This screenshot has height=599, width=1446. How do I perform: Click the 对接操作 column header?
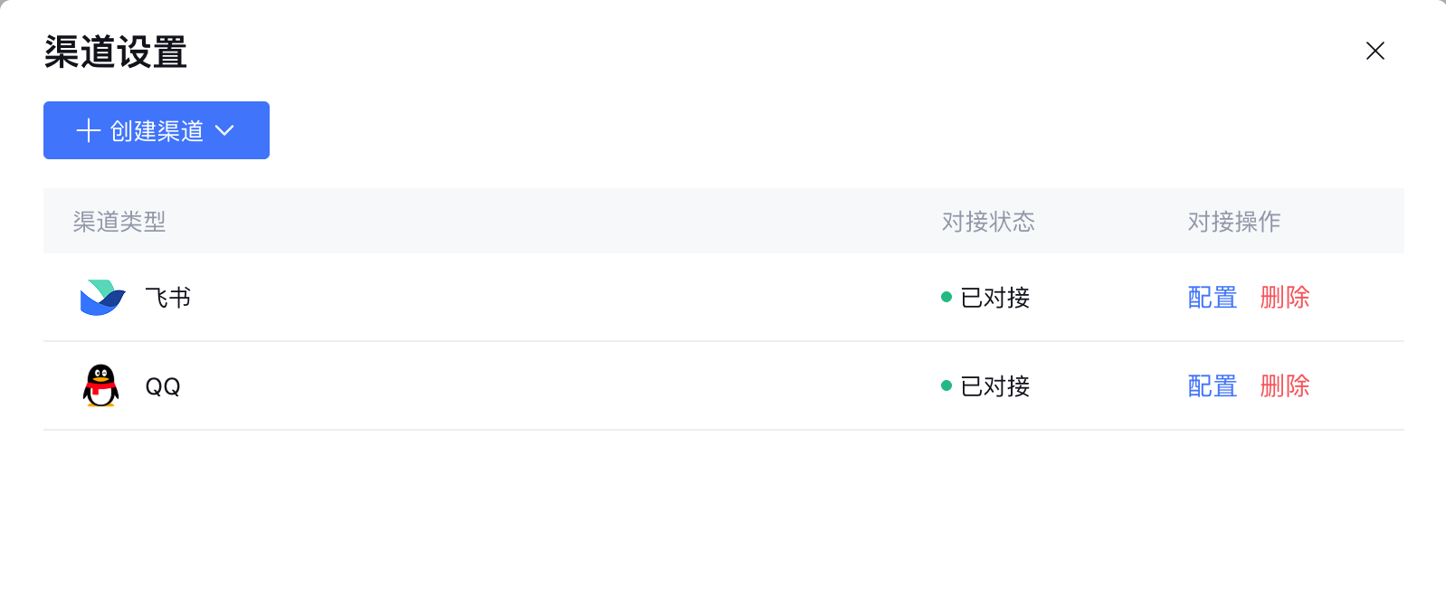[1233, 222]
